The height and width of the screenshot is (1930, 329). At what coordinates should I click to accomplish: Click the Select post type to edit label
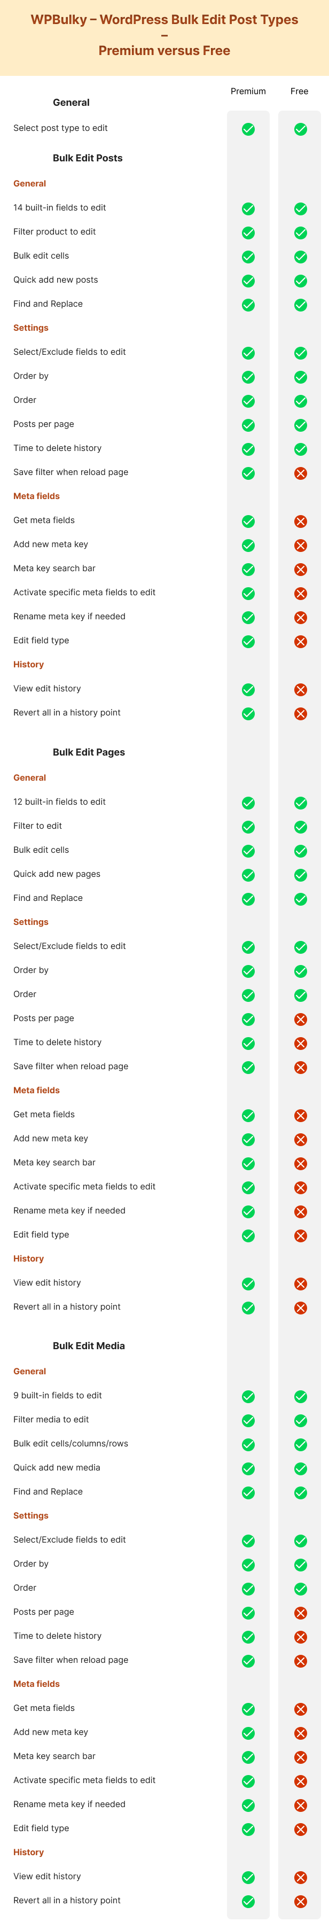pos(60,128)
